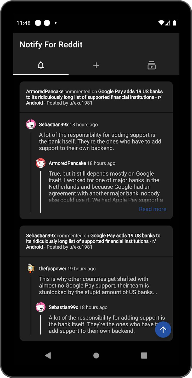The height and width of the screenshot is (378, 192).
Task: Click ArmoredPancake's red avatar icon
Action: [x=41, y=163]
